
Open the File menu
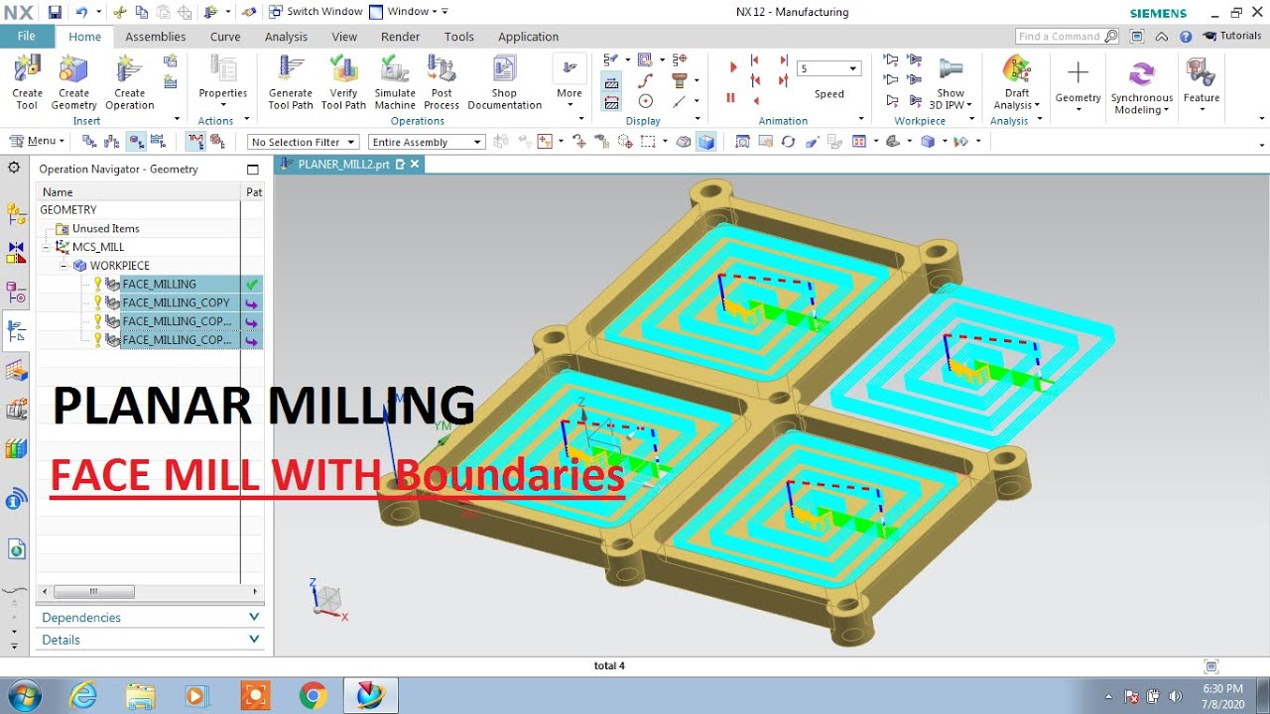(27, 36)
